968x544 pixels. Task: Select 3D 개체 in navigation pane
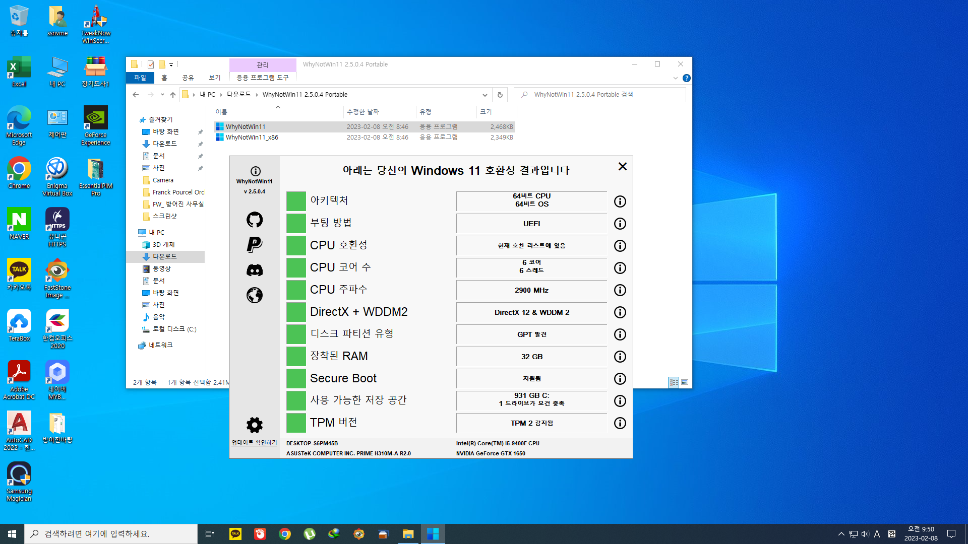(163, 245)
